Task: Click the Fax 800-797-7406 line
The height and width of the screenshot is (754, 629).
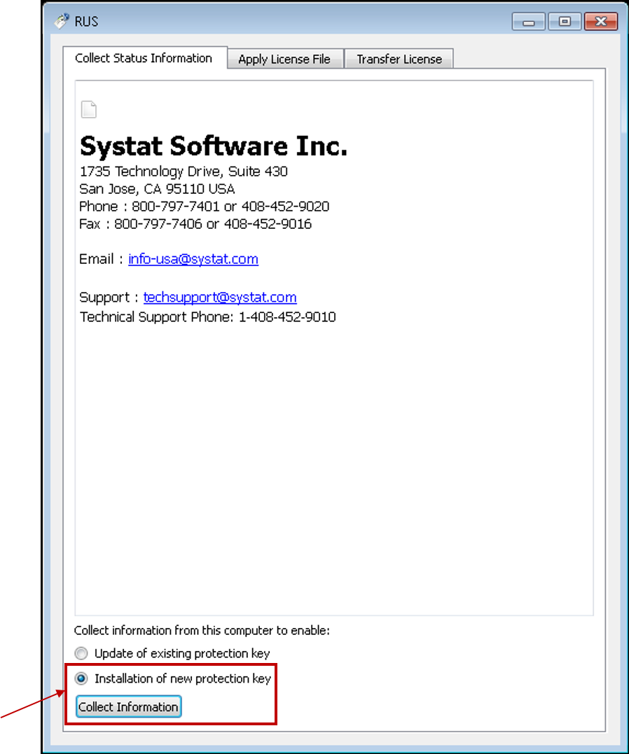Action: 195,224
